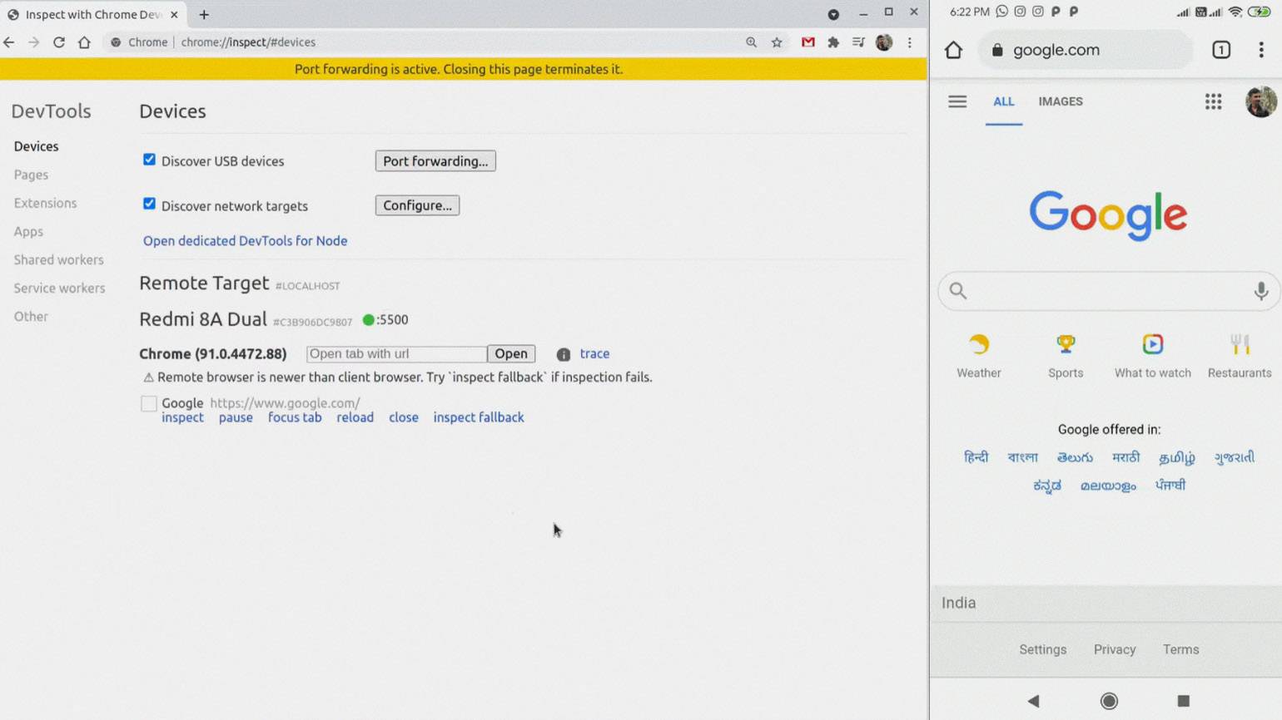The width and height of the screenshot is (1282, 720).
Task: Tick the checkbox beside the Google tab entry
Action: 149,404
